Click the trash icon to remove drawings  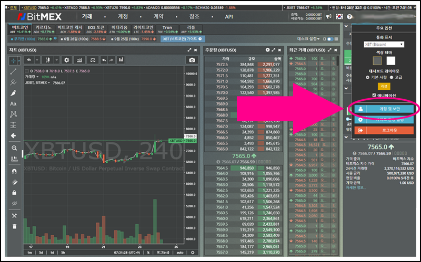tap(14, 227)
